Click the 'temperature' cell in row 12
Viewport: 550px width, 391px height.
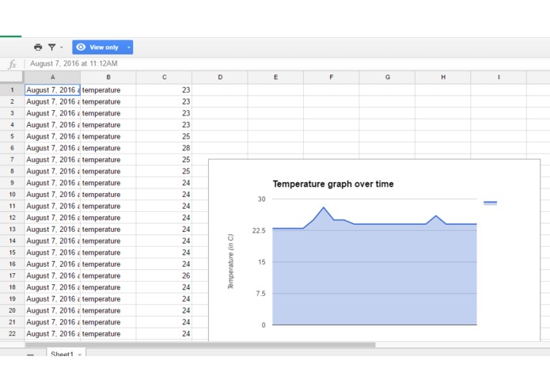[108, 218]
